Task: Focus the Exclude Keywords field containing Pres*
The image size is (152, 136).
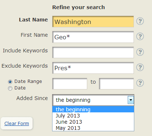Action: click(x=93, y=68)
